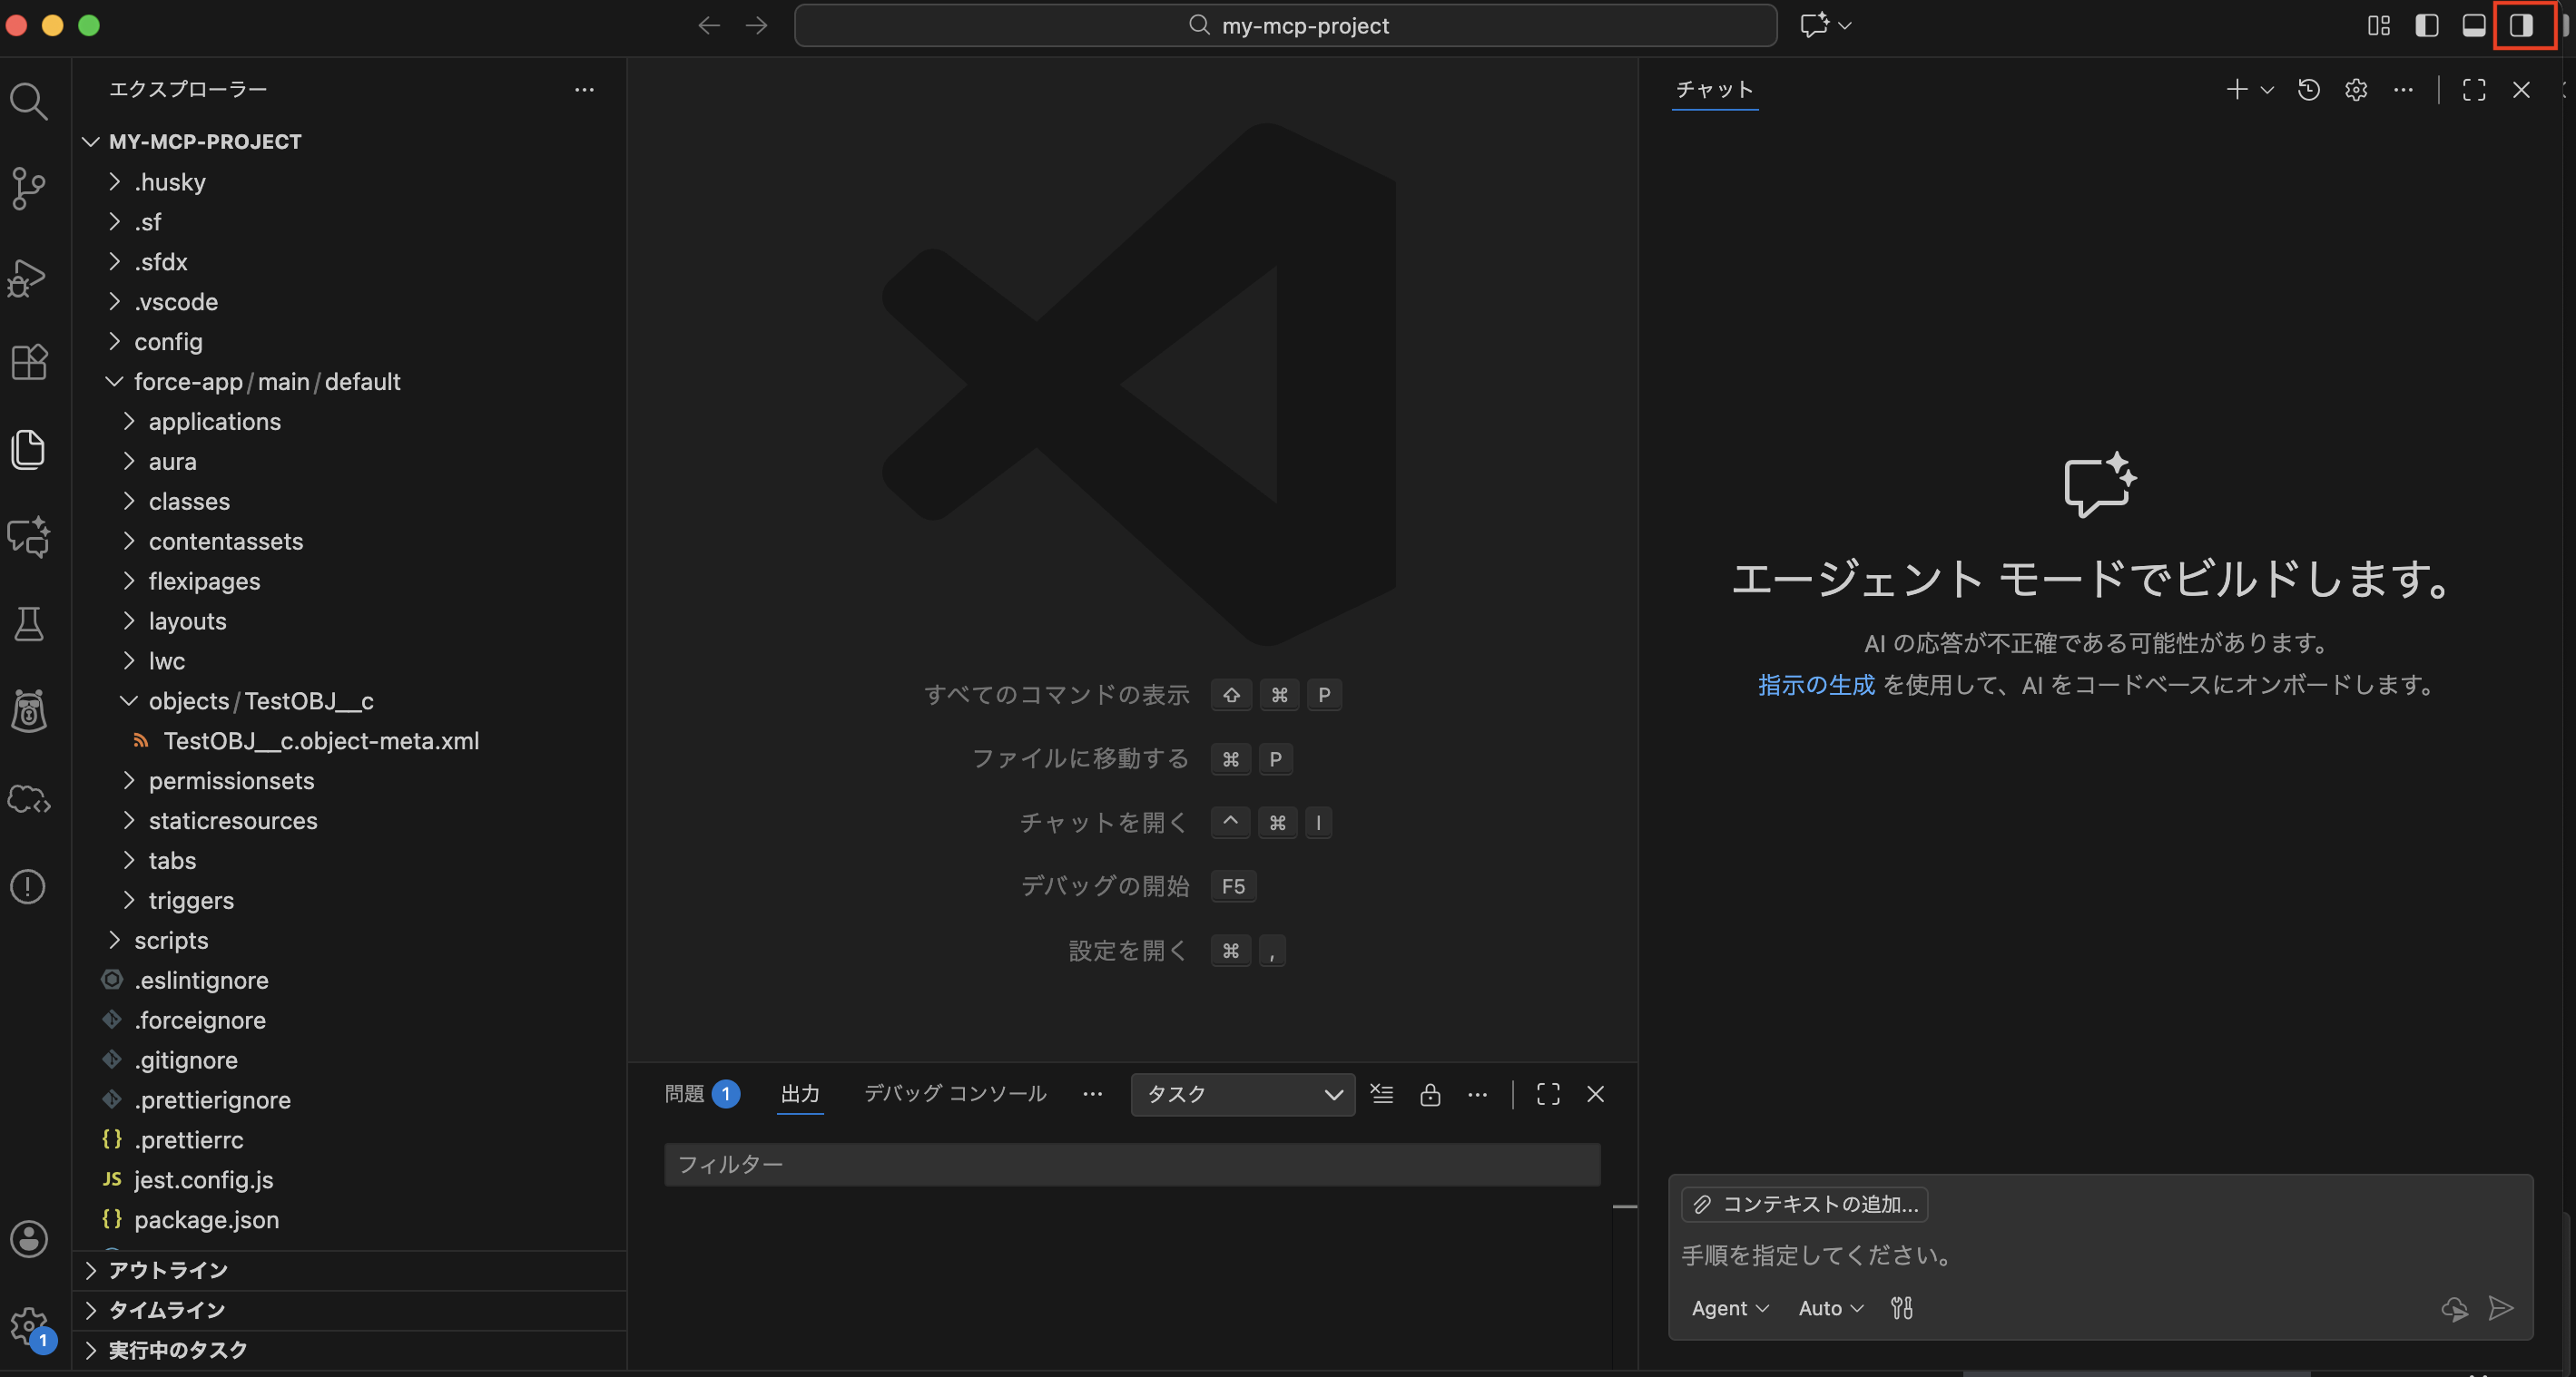Open the Run and Debug view

28,277
